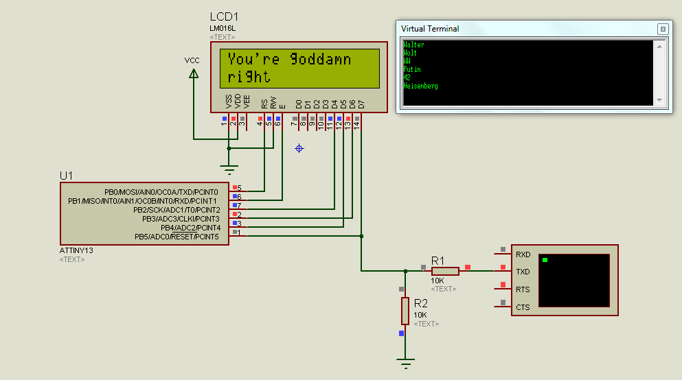Screen dimensions: 682x380
Task: Click the Heisenberg line in terminal output
Action: click(x=421, y=86)
